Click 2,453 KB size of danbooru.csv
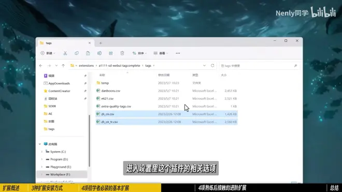 pos(231,91)
